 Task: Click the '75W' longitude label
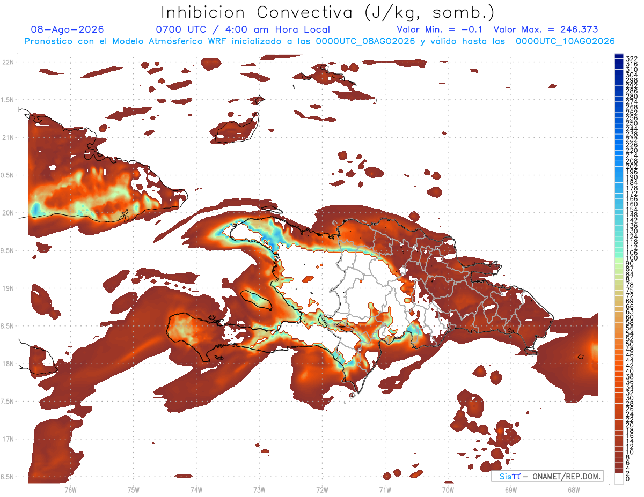tap(134, 489)
